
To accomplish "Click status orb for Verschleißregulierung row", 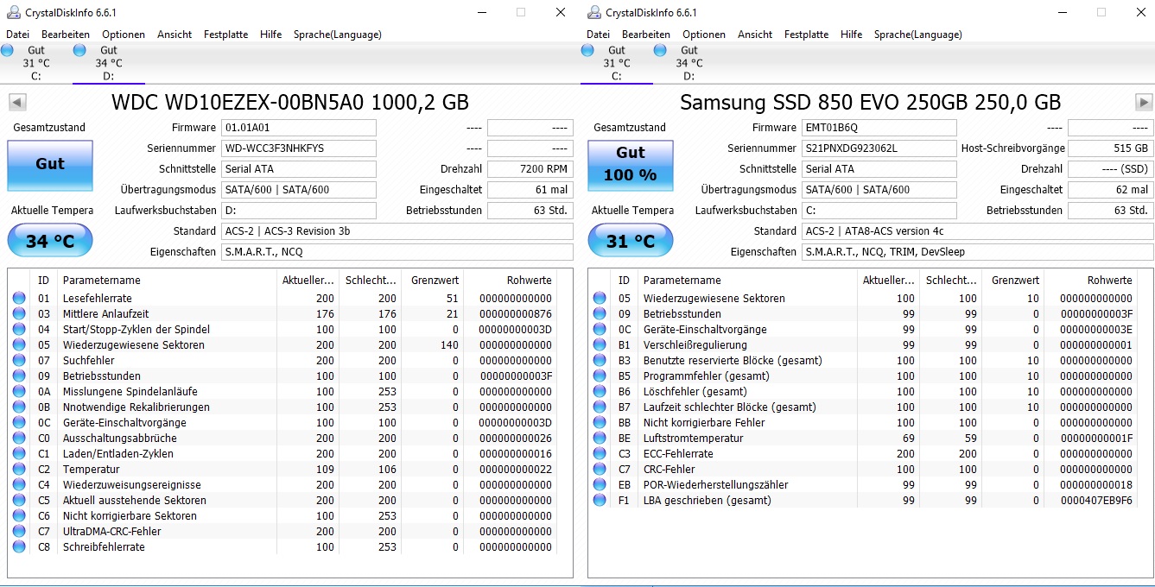I will tap(600, 345).
